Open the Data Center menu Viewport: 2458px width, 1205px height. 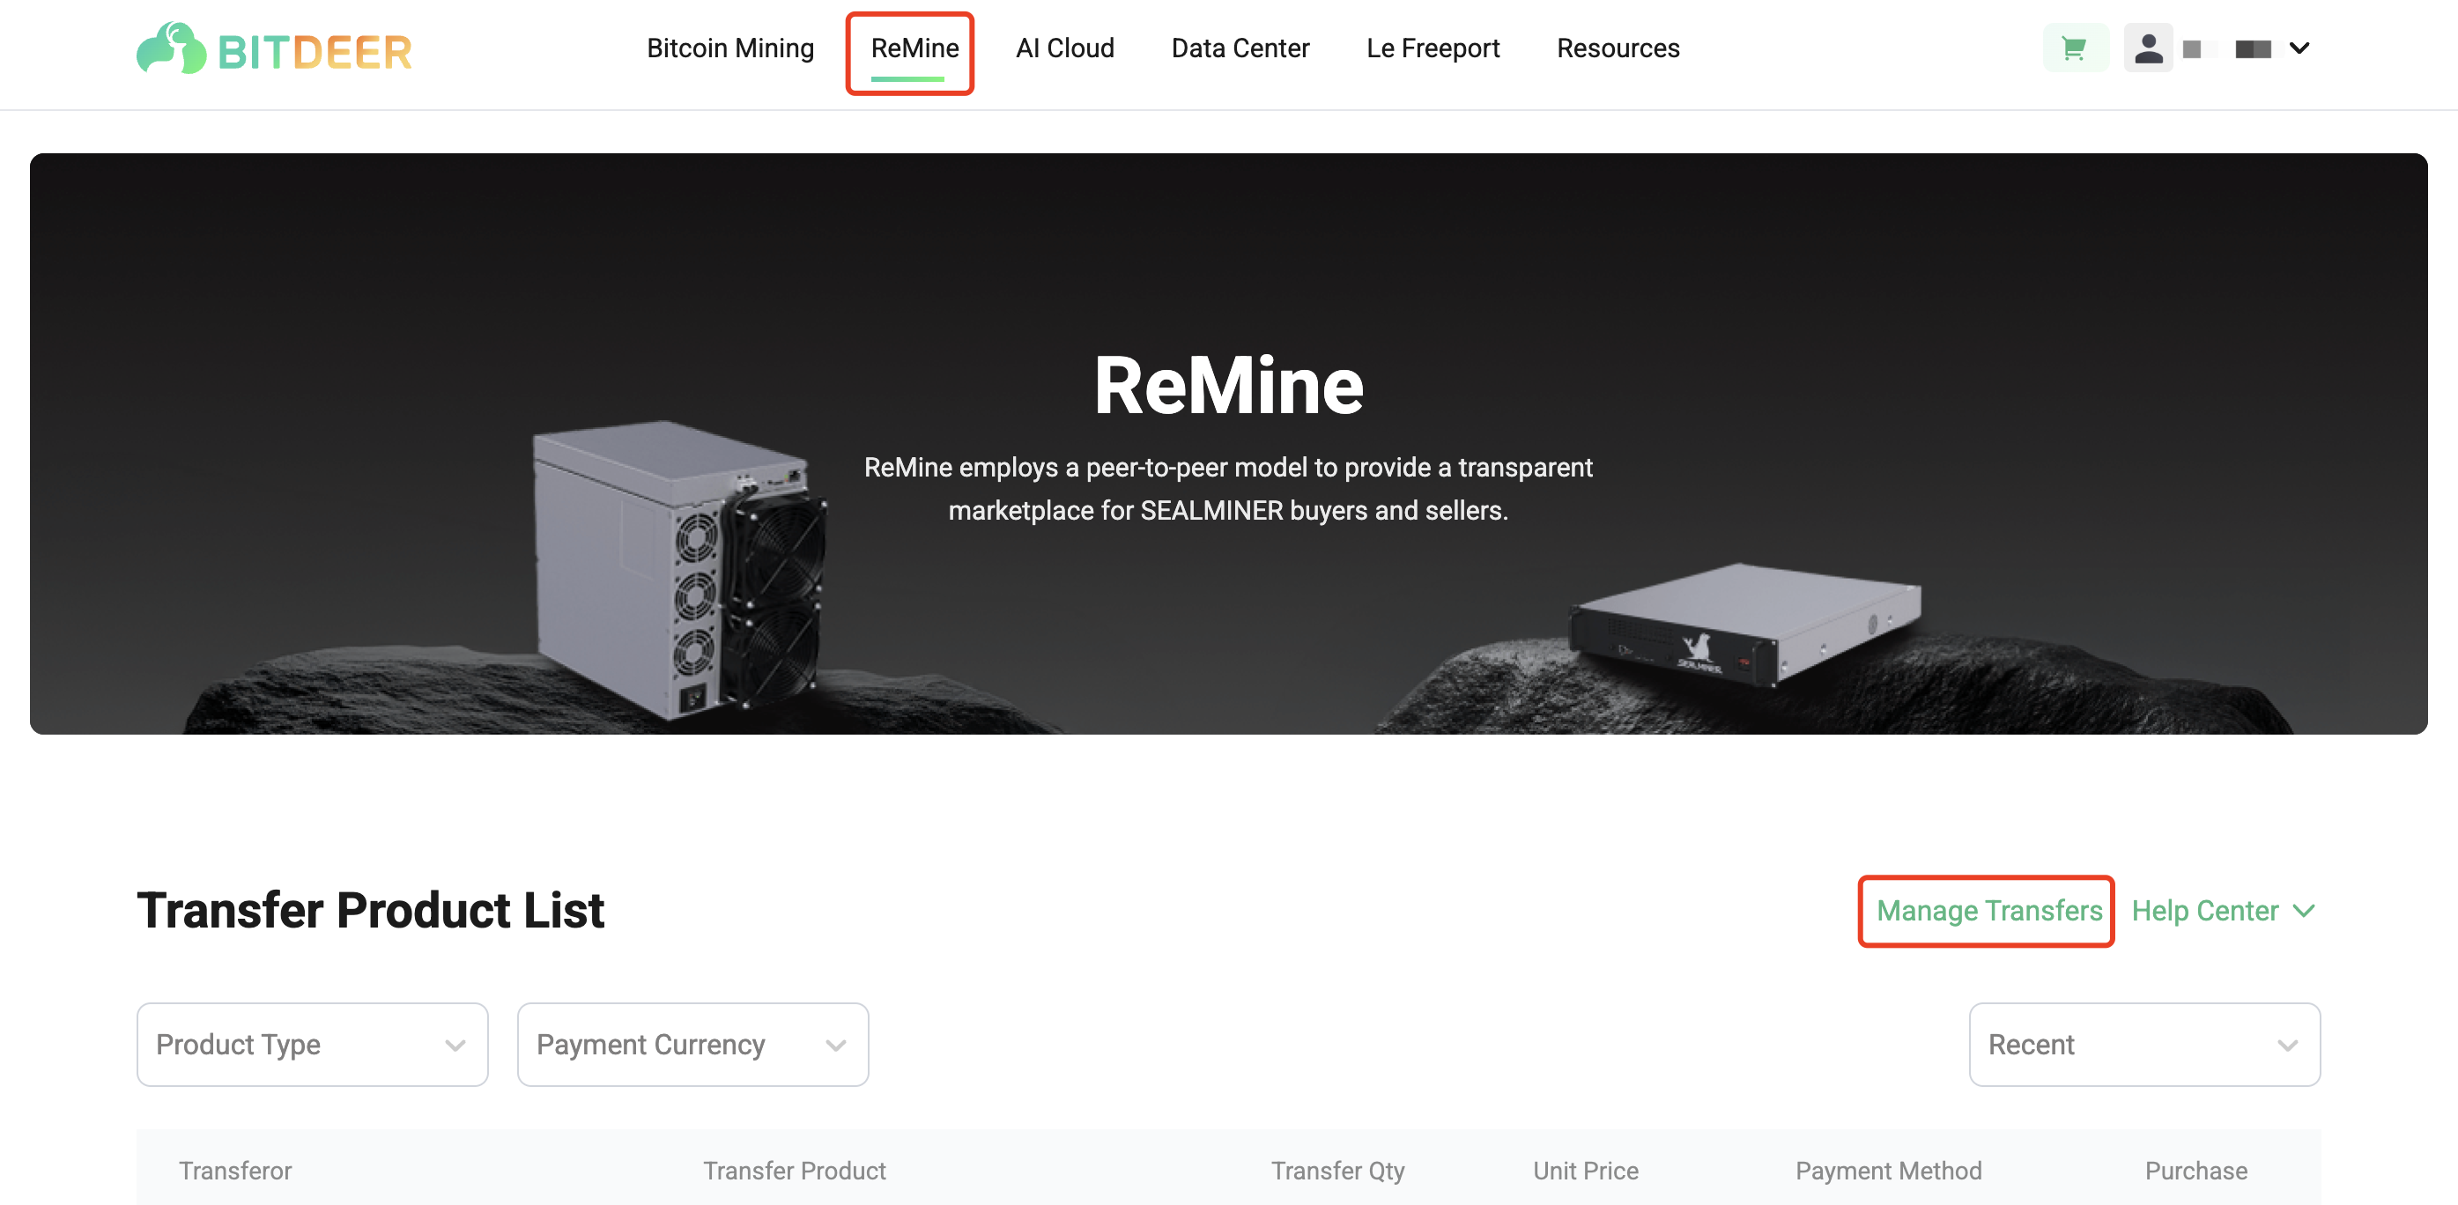tap(1240, 48)
